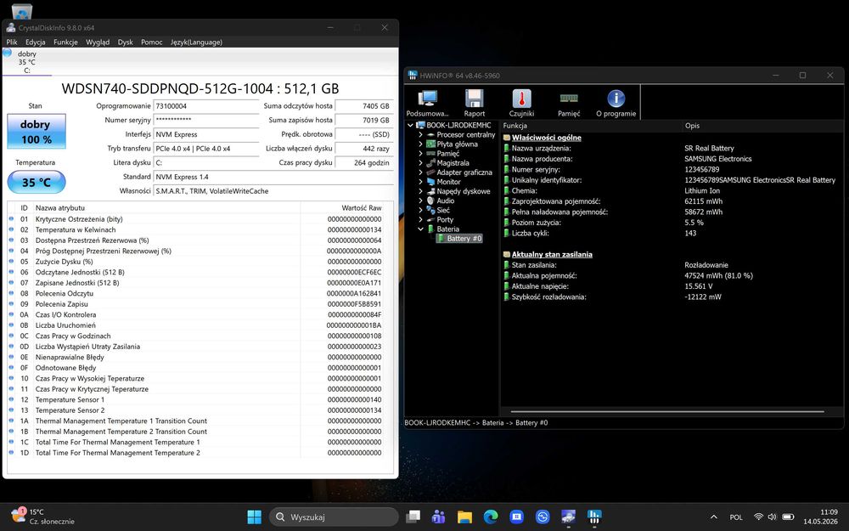Open the Funkcje menu
This screenshot has width=849, height=531.
65,42
